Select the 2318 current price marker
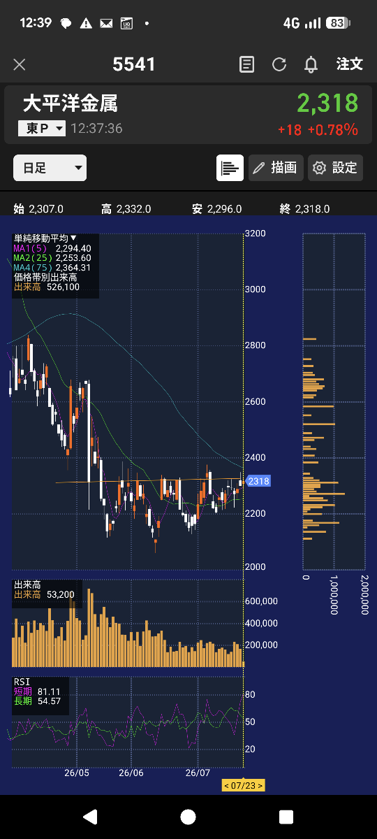377x839 pixels. coord(258,481)
